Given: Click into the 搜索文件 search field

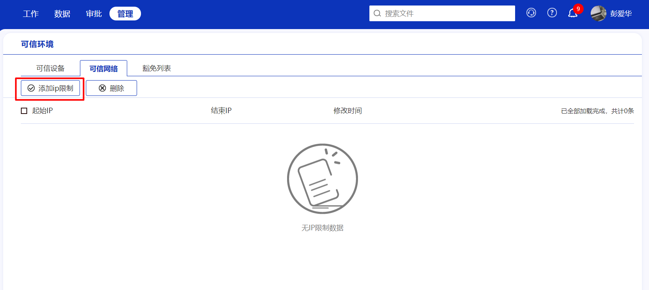Looking at the screenshot, I should pos(442,13).
